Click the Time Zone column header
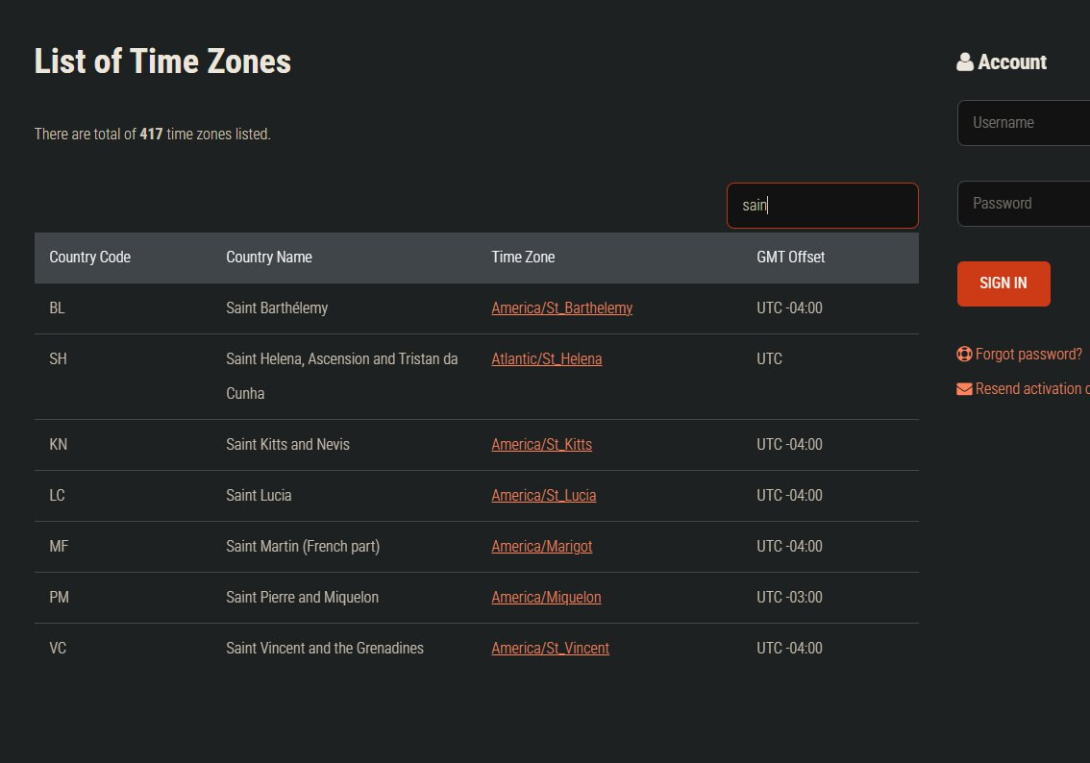The width and height of the screenshot is (1090, 763). pyautogui.click(x=523, y=258)
